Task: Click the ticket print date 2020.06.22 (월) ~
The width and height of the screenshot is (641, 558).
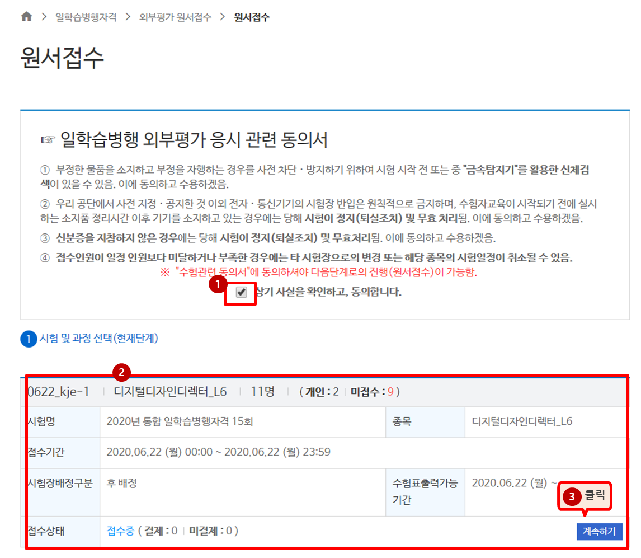Action: 514,483
